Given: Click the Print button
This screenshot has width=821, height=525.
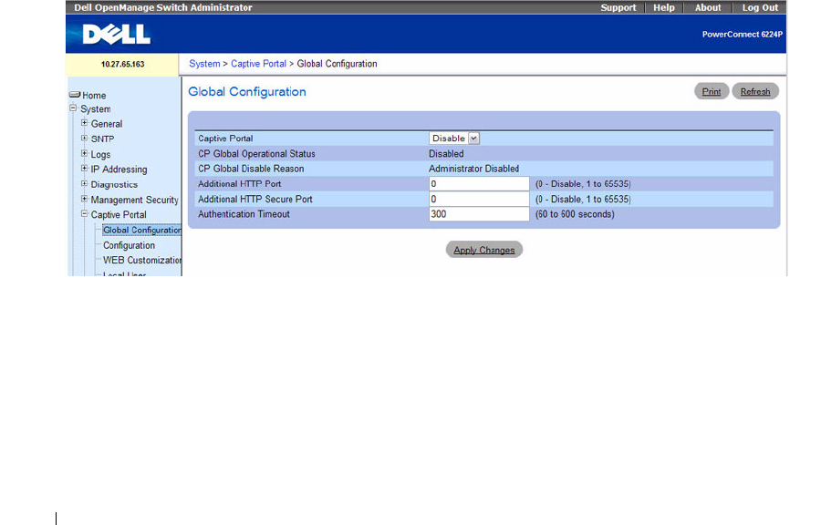Looking at the screenshot, I should 711,91.
